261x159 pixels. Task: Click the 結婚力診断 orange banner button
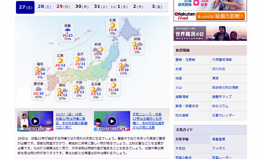coord(220,16)
